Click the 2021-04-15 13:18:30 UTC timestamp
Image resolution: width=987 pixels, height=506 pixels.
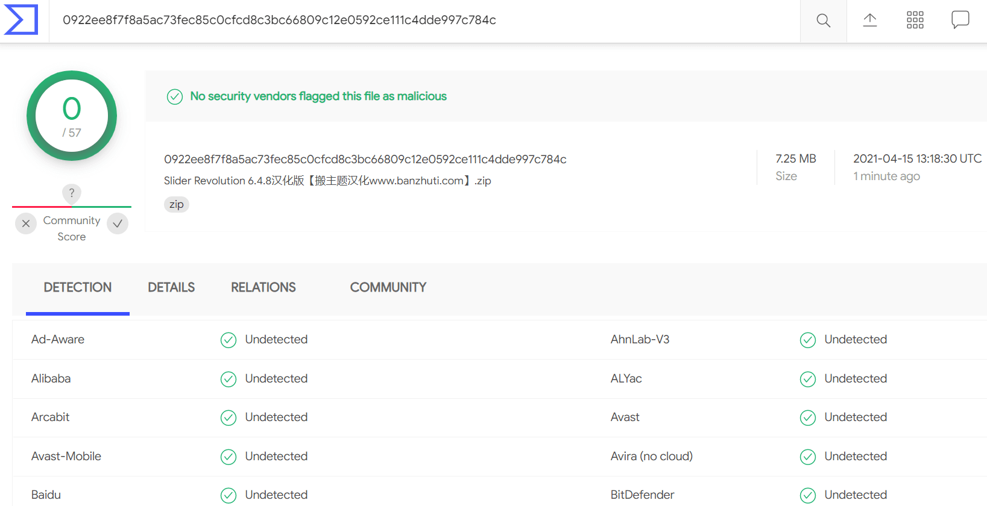tap(918, 158)
